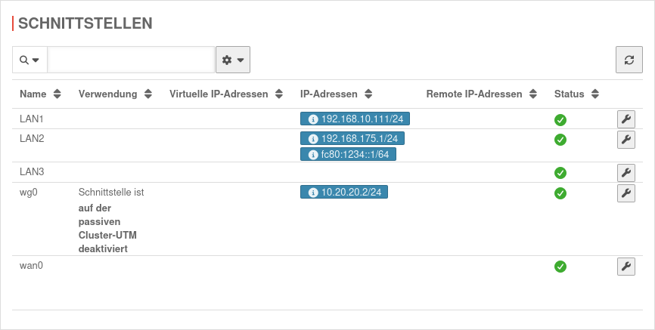Image resolution: width=655 pixels, height=330 pixels.
Task: Select the LAN1 interface name
Action: [32, 119]
